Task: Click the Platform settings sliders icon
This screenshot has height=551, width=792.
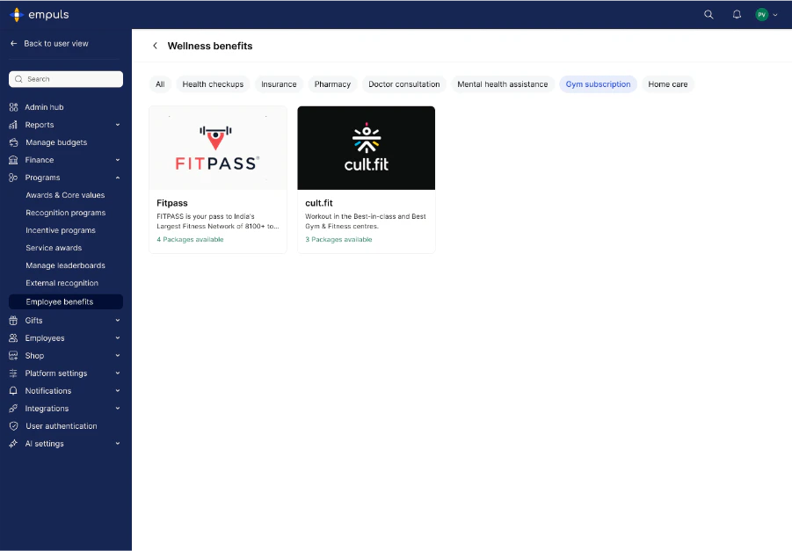Action: click(14, 373)
